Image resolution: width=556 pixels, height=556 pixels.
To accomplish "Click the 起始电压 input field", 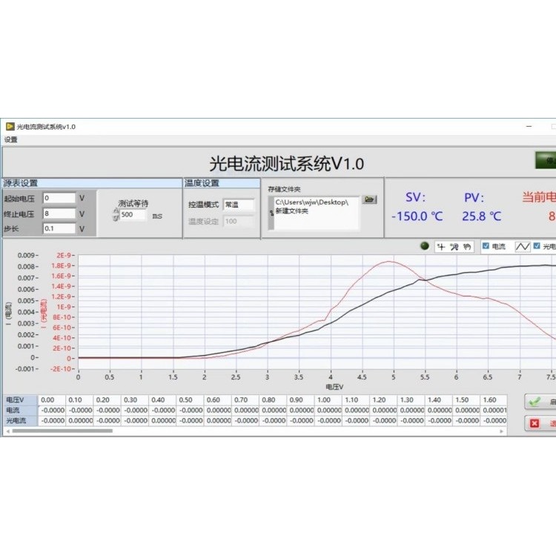I will [59, 198].
